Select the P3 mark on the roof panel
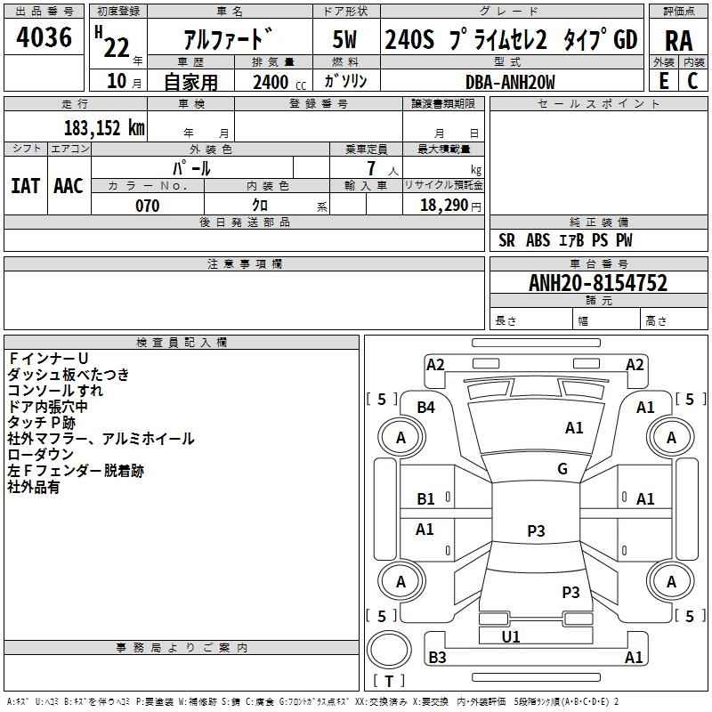Screen dimensions: 712x712 (x=536, y=530)
